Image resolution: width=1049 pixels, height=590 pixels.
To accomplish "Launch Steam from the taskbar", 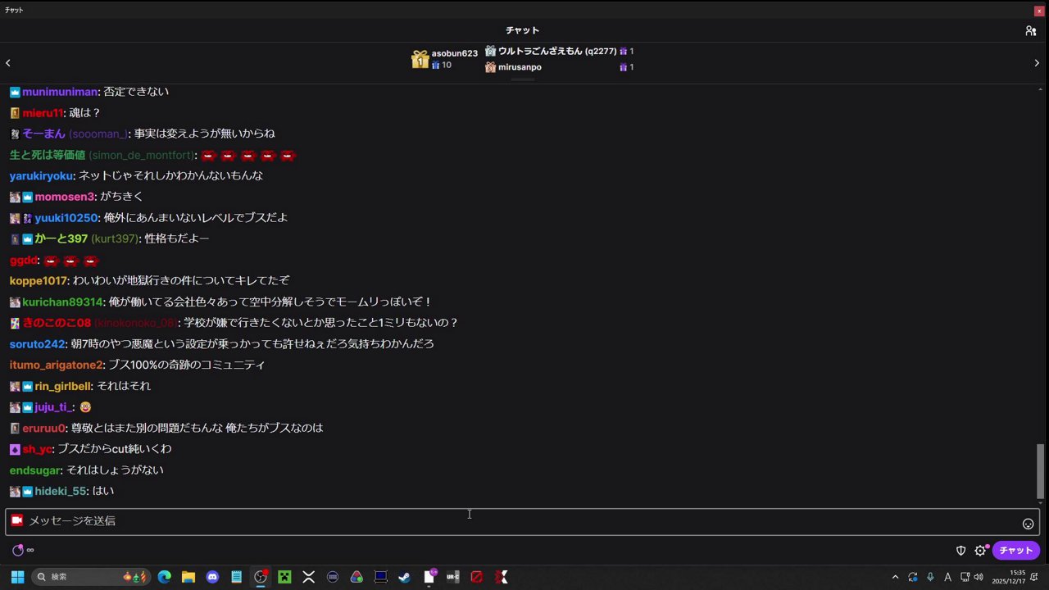I will 403,576.
